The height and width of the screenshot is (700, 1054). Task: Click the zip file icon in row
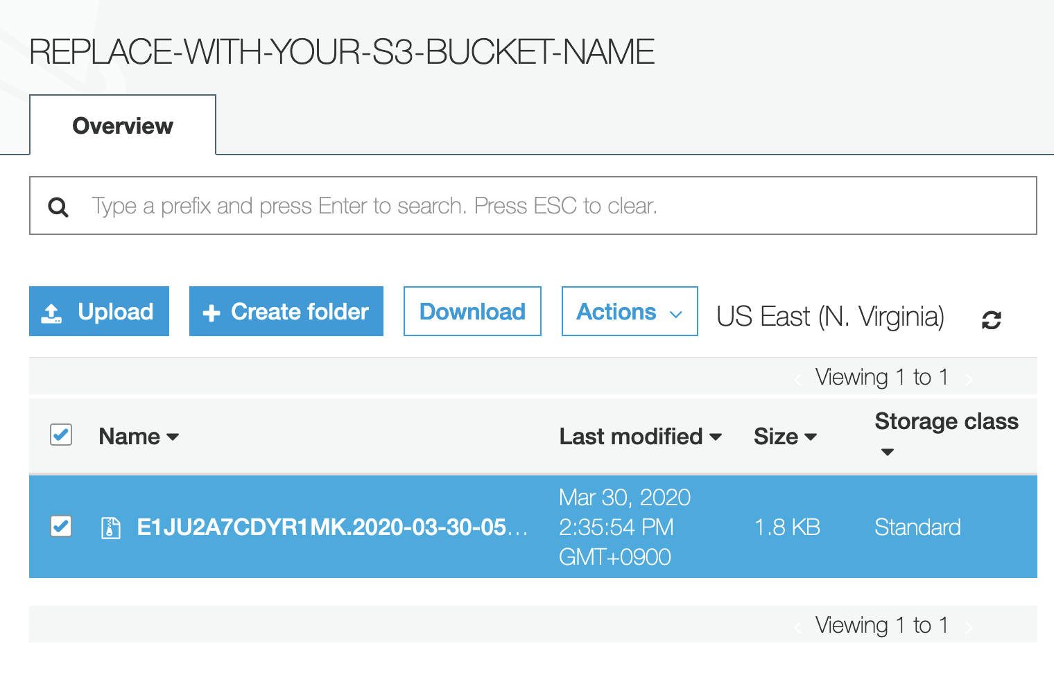pyautogui.click(x=111, y=527)
